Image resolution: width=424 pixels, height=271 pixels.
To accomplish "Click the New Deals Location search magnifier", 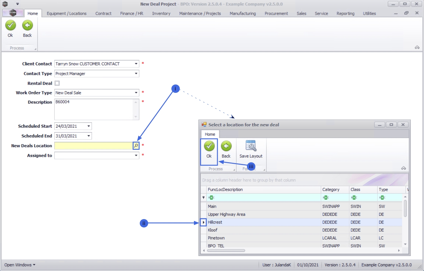I will (136, 146).
